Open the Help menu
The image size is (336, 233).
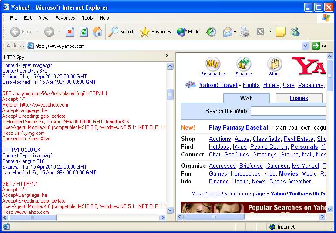tap(104, 18)
